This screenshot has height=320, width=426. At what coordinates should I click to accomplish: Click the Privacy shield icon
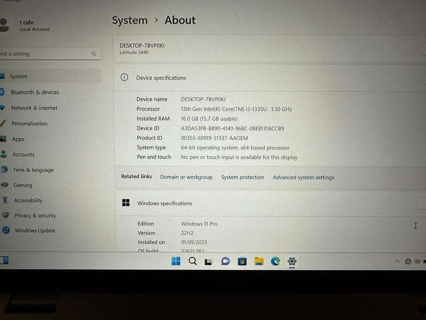point(5,215)
